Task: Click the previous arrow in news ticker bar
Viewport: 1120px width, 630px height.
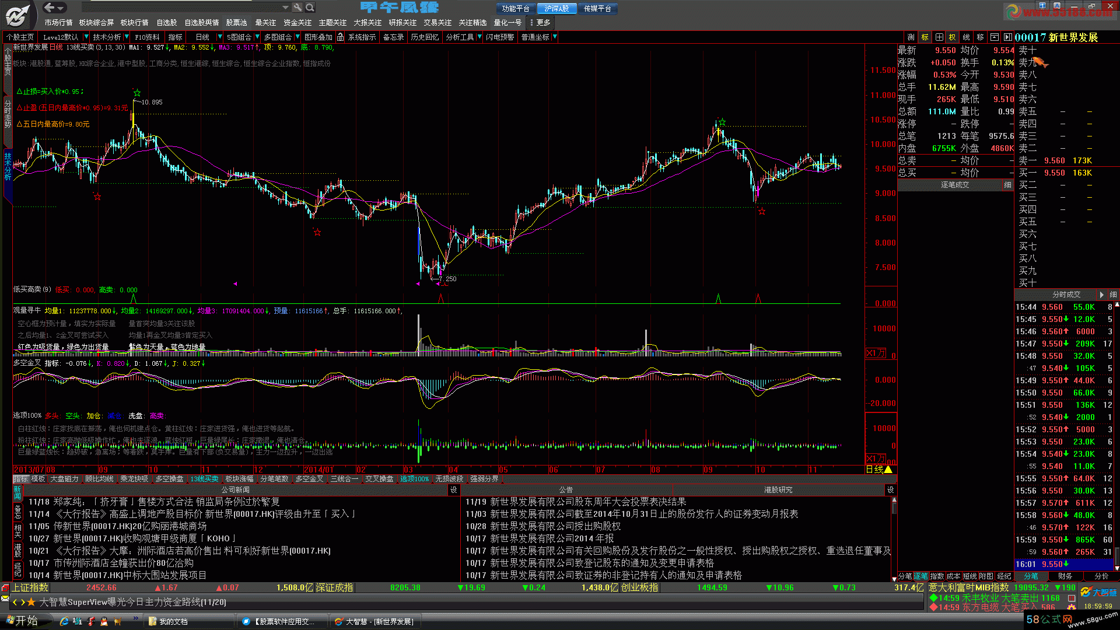Action: (15, 602)
